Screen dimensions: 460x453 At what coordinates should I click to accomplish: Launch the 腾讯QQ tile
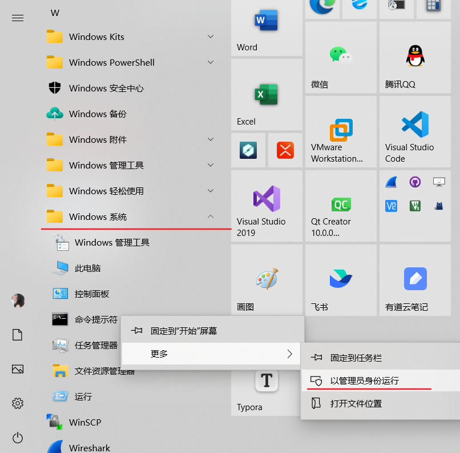[x=415, y=58]
